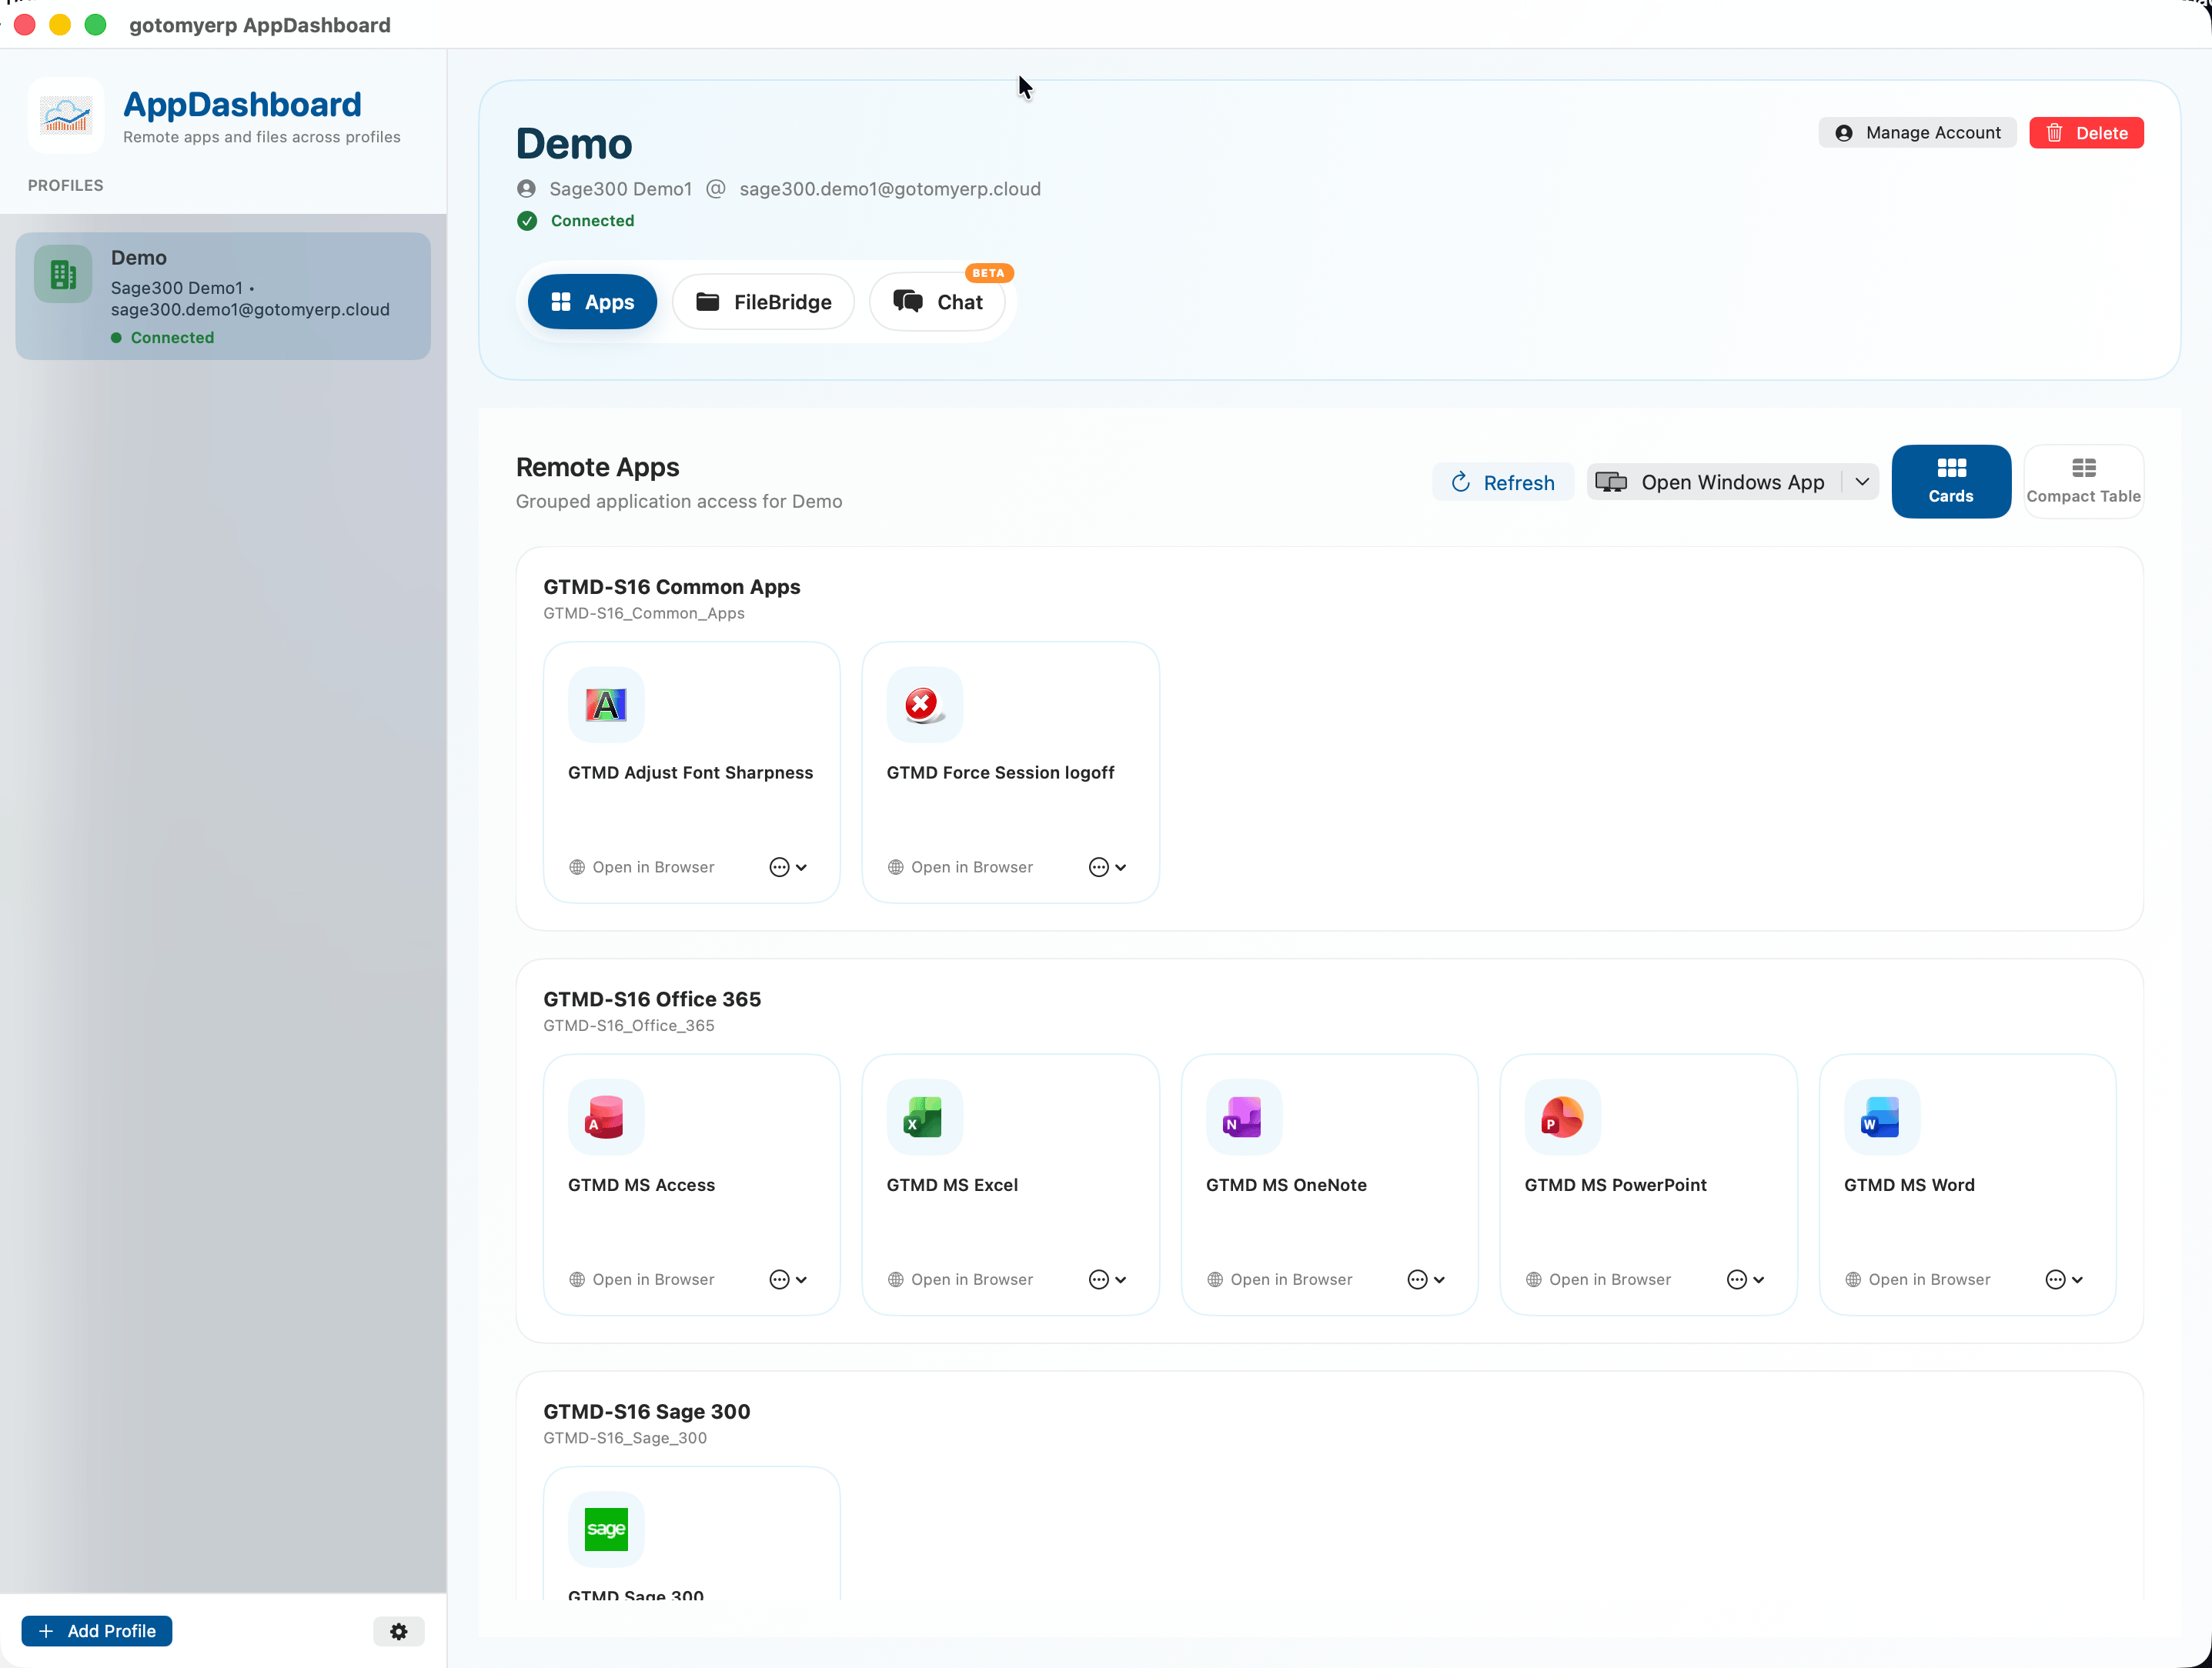Viewport: 2212px width, 1668px height.
Task: Click the GTMD-S16 Sage 300 group heading
Action: click(647, 1411)
